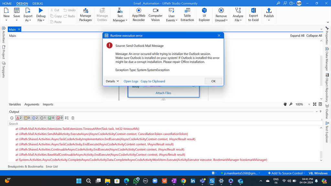Launch the App/Web Recorder
This screenshot has width=331, height=186.
tap(138, 15)
